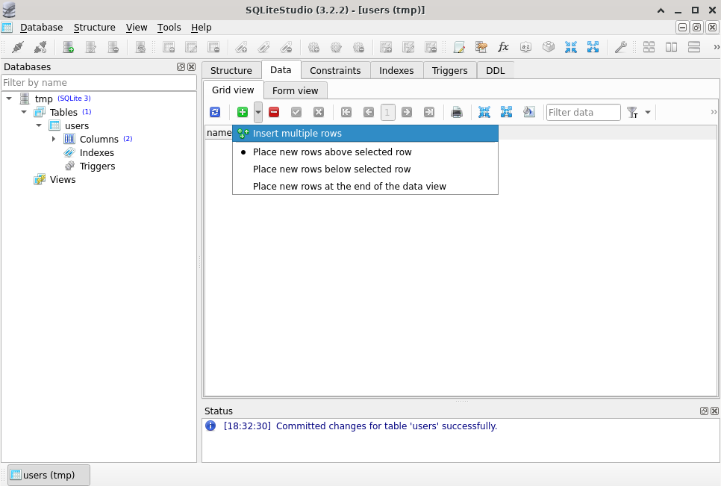The image size is (721, 486).
Task: Apply the text filter with the funnel icon
Action: point(633,112)
